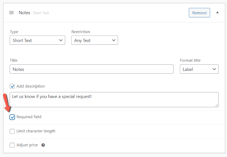The image size is (227, 157).
Task: Click the Required field label text
Action: [x=29, y=117]
